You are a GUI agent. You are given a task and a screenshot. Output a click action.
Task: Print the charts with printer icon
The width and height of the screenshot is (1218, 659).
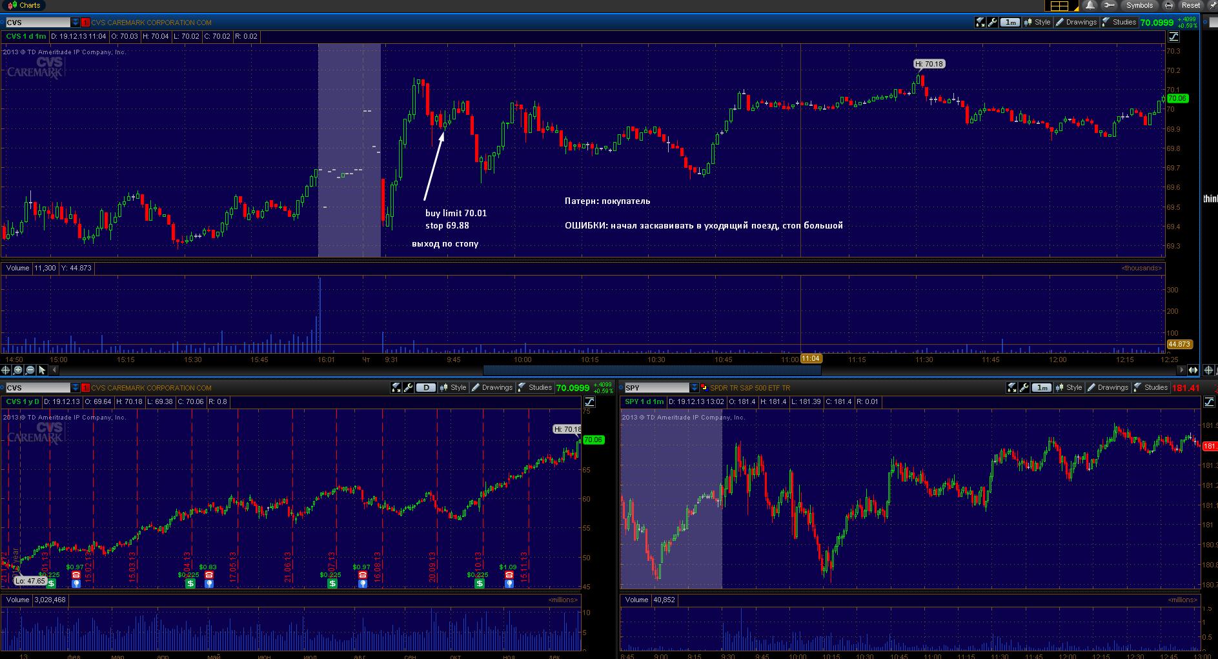pos(1168,5)
